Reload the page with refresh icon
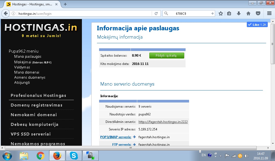The image size is (275, 161). pos(156,13)
